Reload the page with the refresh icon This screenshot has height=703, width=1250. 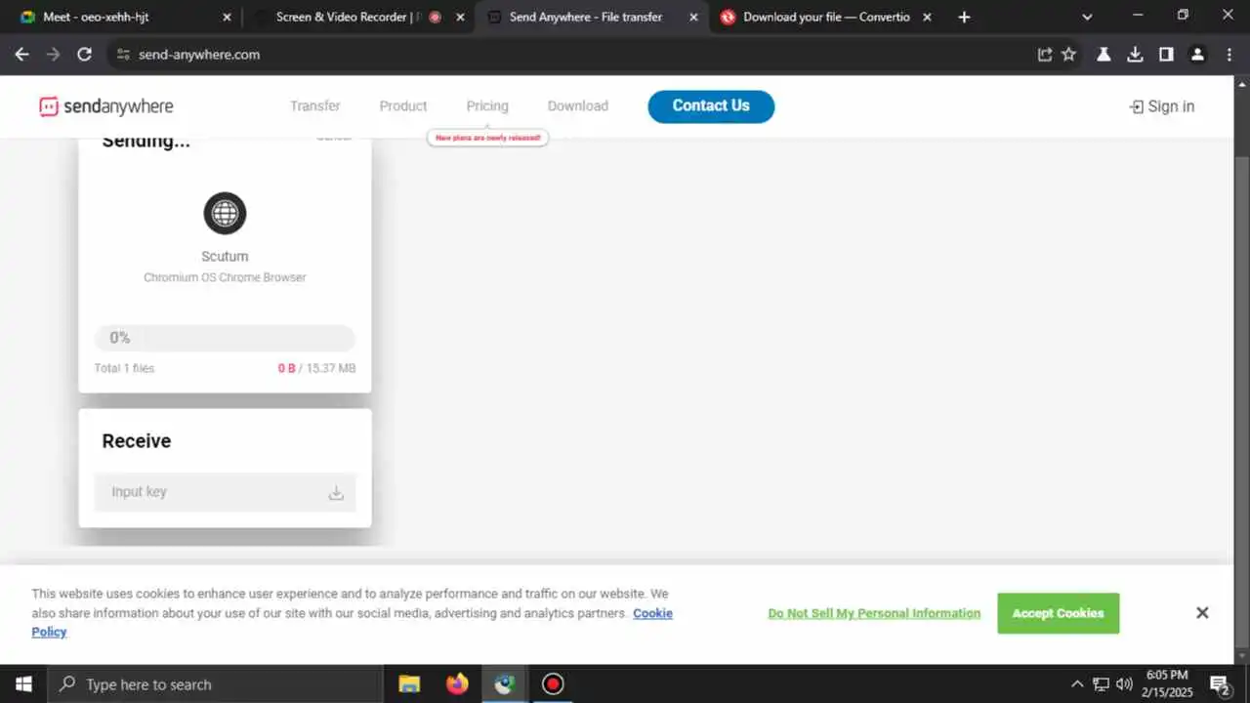(85, 55)
